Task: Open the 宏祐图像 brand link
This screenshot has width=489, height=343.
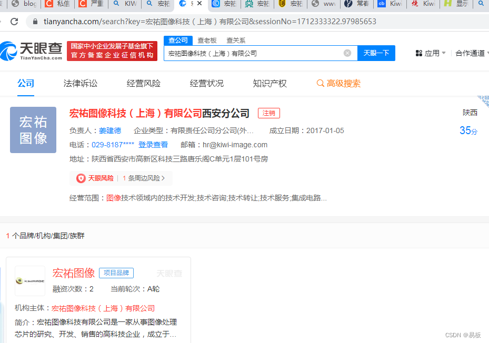Action: point(74,273)
